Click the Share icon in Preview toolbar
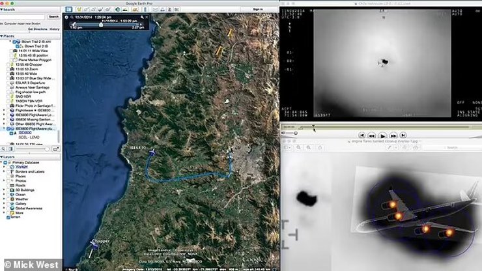Viewport: 482px width, 271px height. pyautogui.click(x=320, y=147)
